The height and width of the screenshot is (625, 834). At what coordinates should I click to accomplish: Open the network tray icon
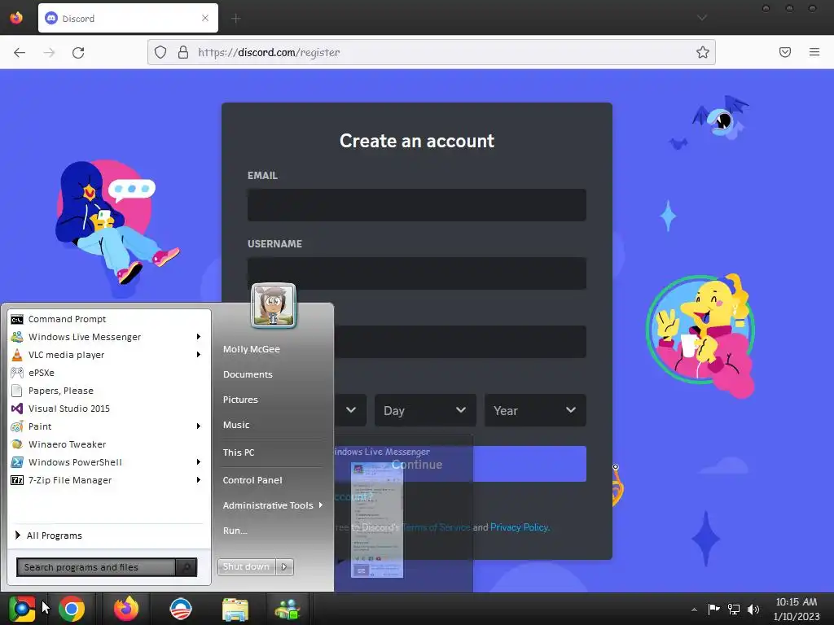734,609
